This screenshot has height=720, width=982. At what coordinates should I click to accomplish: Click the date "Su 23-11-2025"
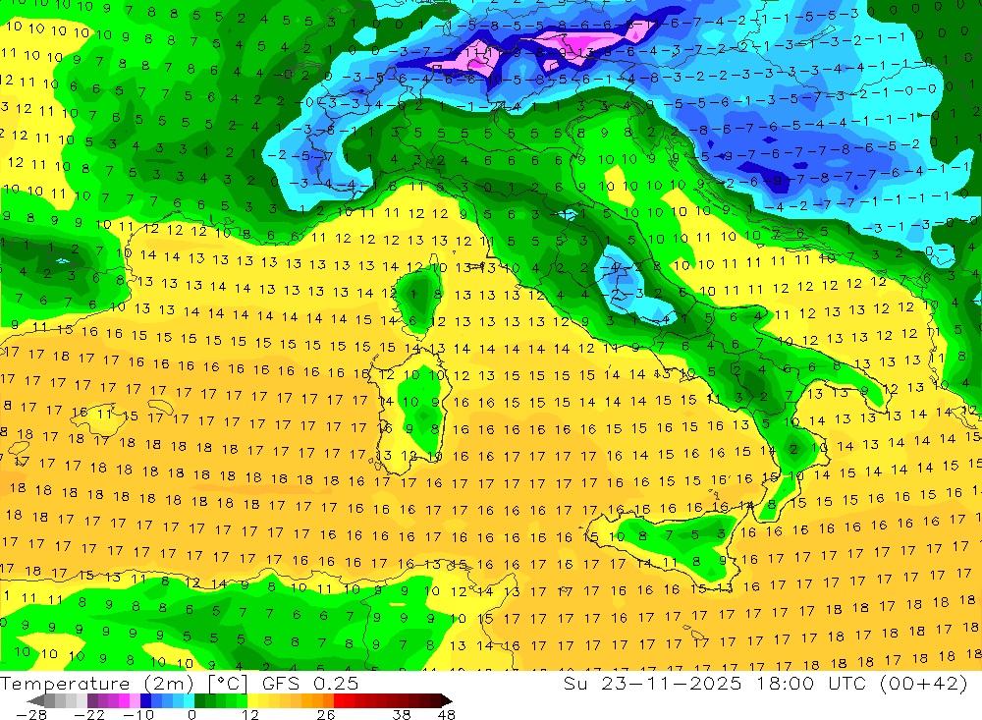tap(652, 684)
